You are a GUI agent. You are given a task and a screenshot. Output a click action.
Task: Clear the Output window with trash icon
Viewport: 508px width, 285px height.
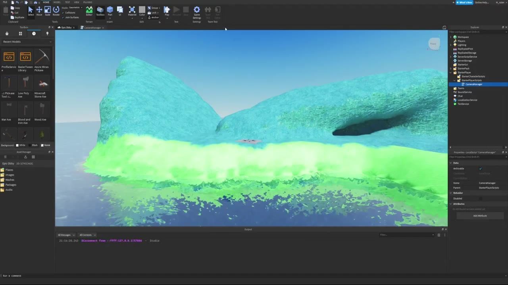tap(439, 235)
